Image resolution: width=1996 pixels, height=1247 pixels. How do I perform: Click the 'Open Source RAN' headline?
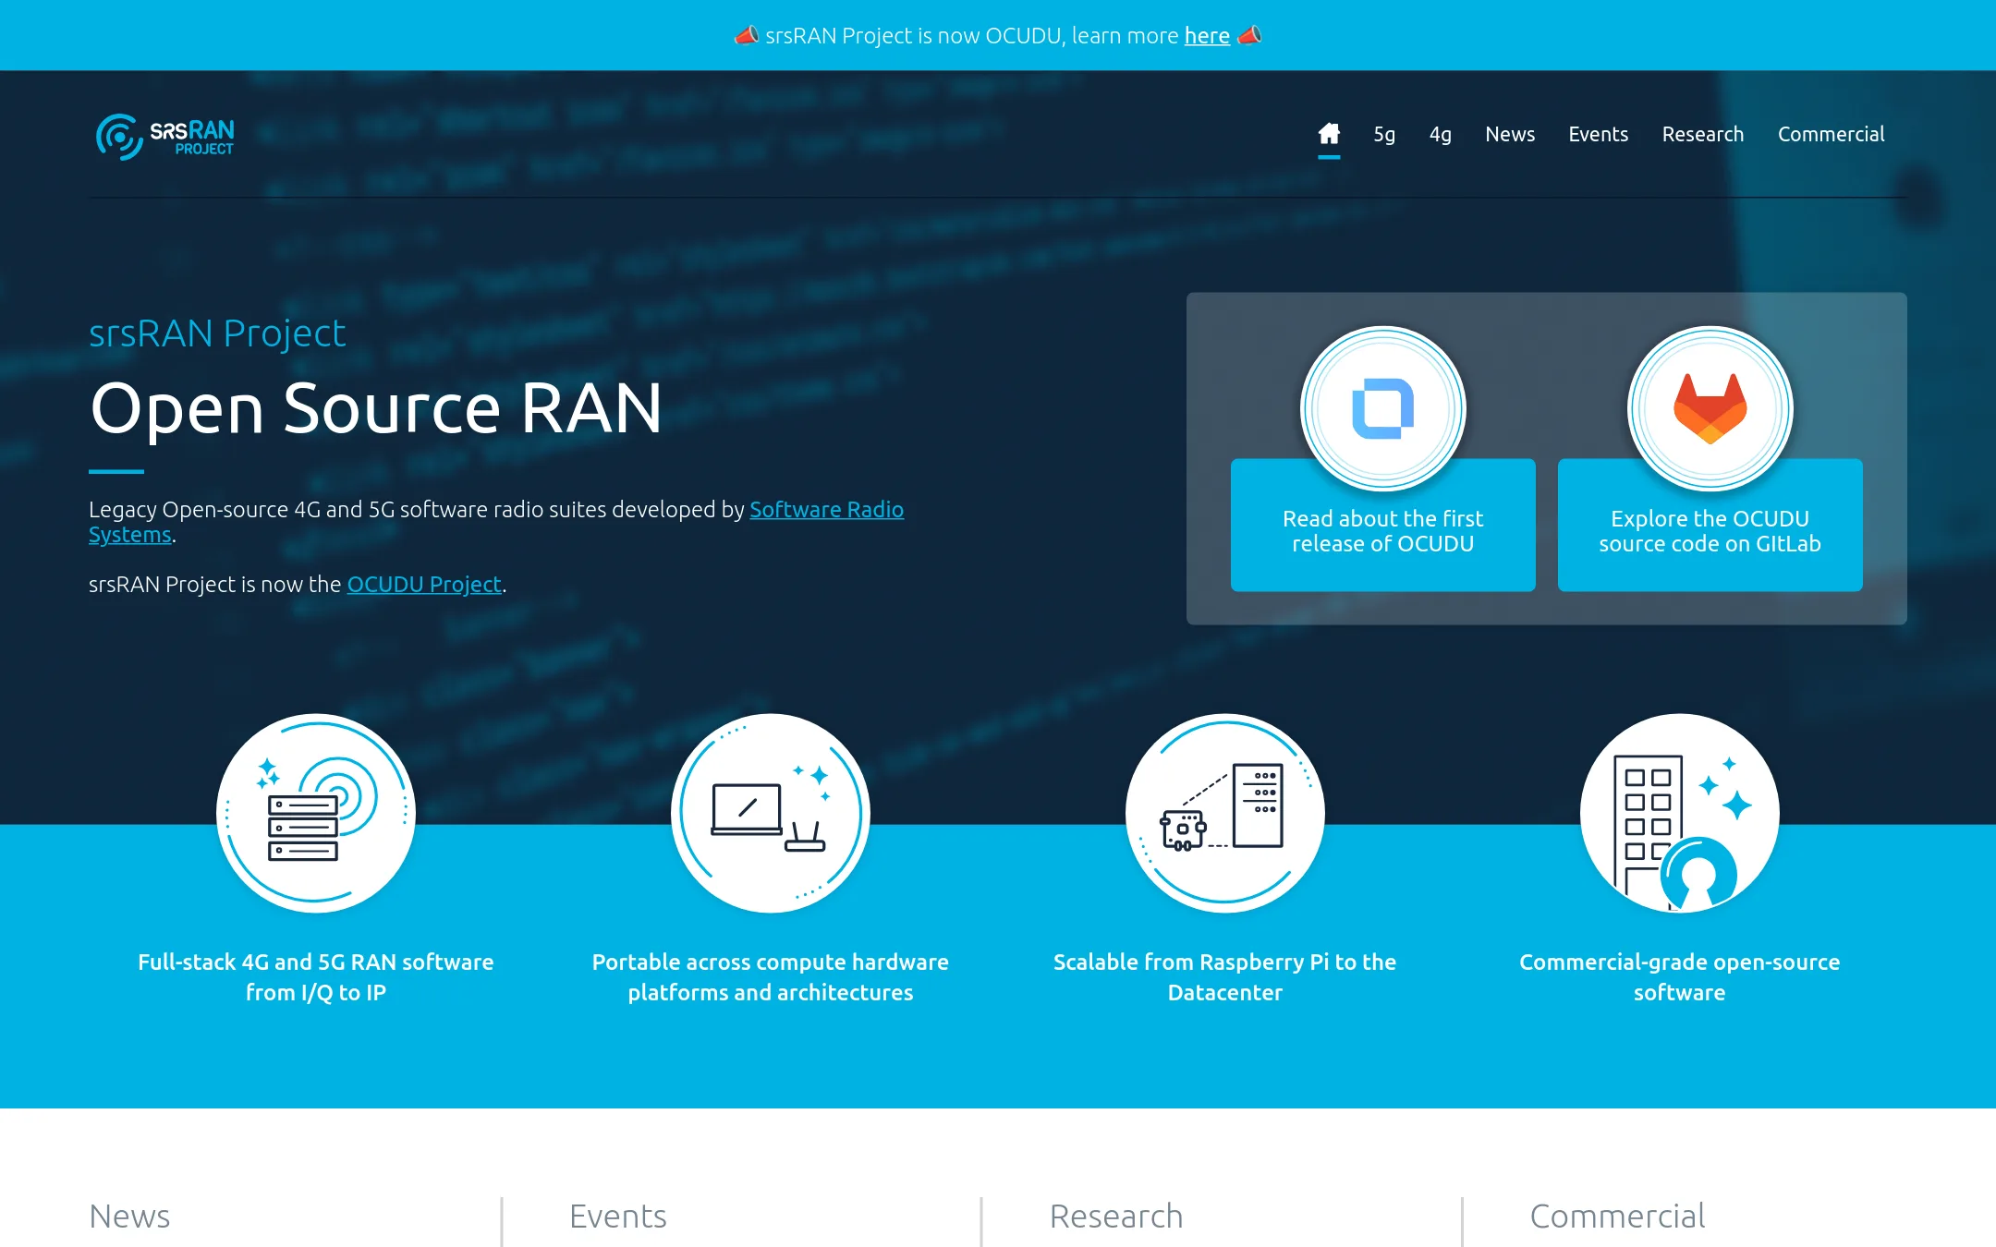tap(376, 408)
